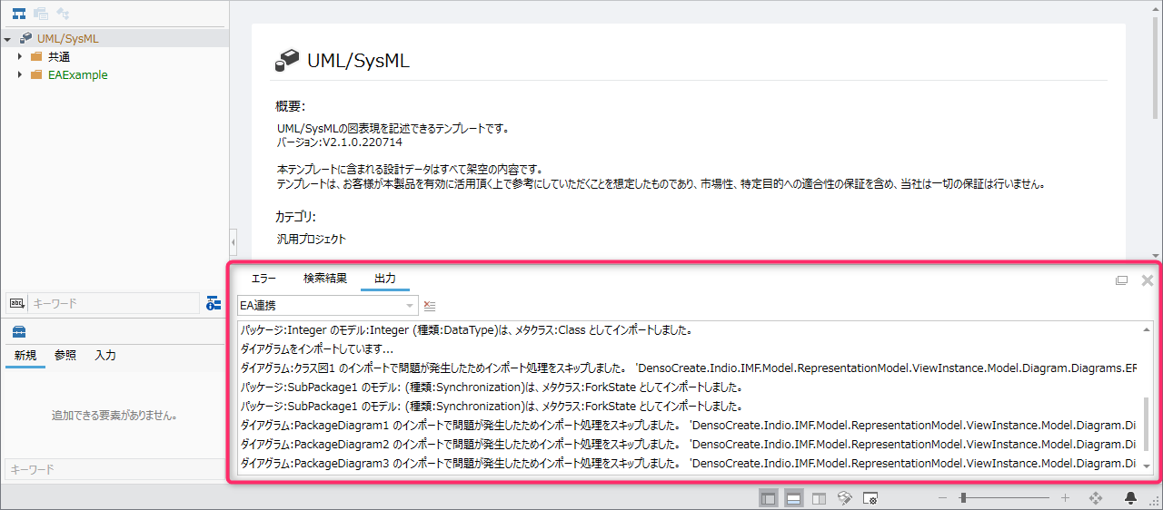Select the ダイアグラムをインポートしています… log line
This screenshot has width=1163, height=510.
[x=317, y=348]
